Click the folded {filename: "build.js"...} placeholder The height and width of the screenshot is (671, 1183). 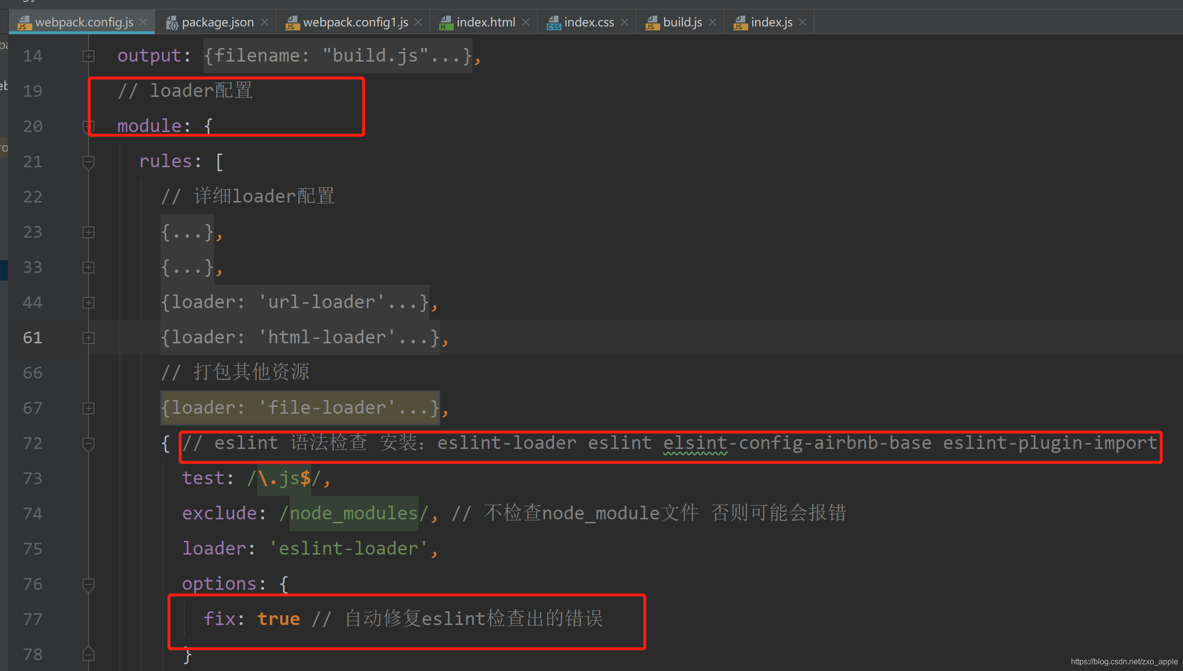pyautogui.click(x=338, y=56)
